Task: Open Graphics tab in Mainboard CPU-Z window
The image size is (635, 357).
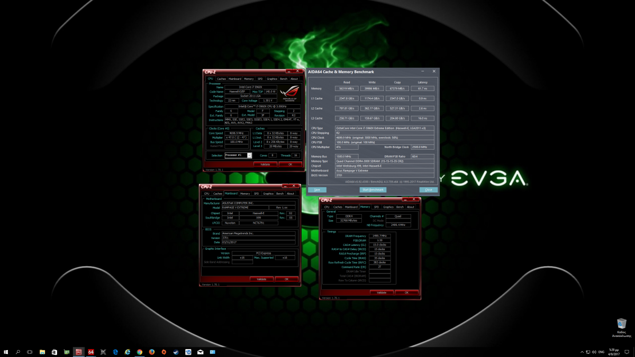Action: [268, 194]
